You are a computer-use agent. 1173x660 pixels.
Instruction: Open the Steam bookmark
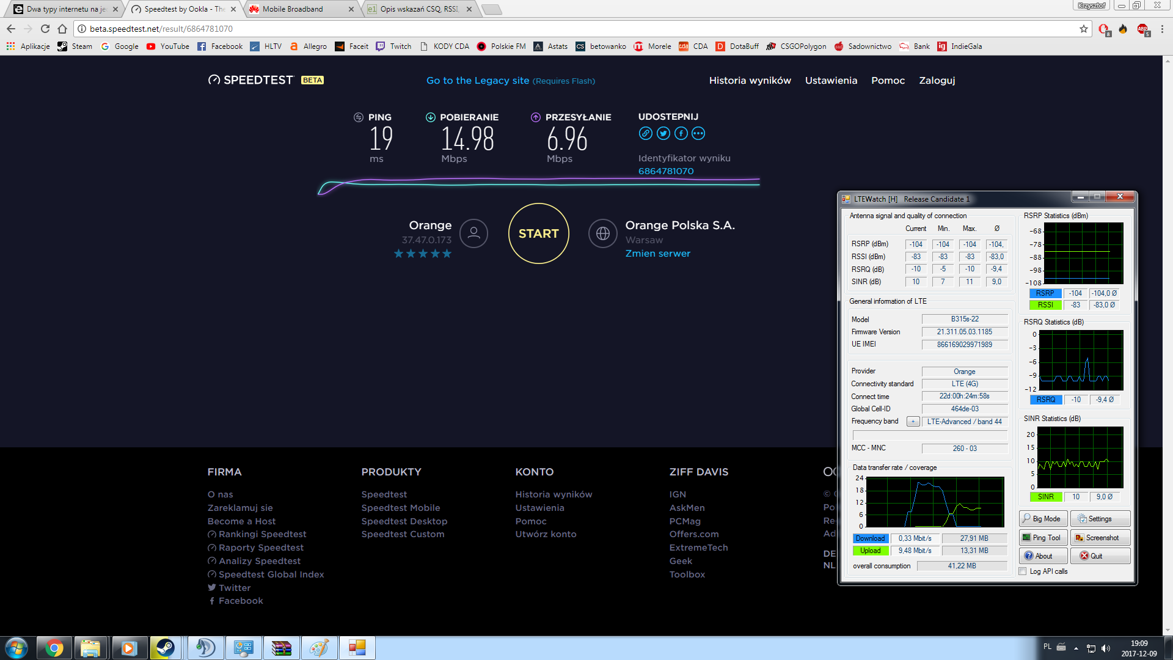point(75,46)
